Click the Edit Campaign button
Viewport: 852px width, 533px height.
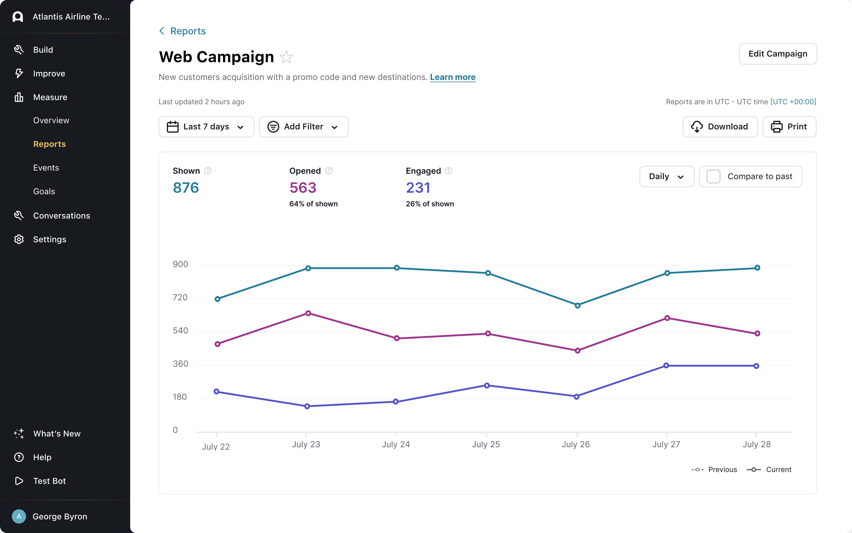[x=777, y=54]
